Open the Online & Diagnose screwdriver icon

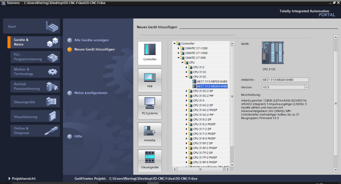[51, 131]
